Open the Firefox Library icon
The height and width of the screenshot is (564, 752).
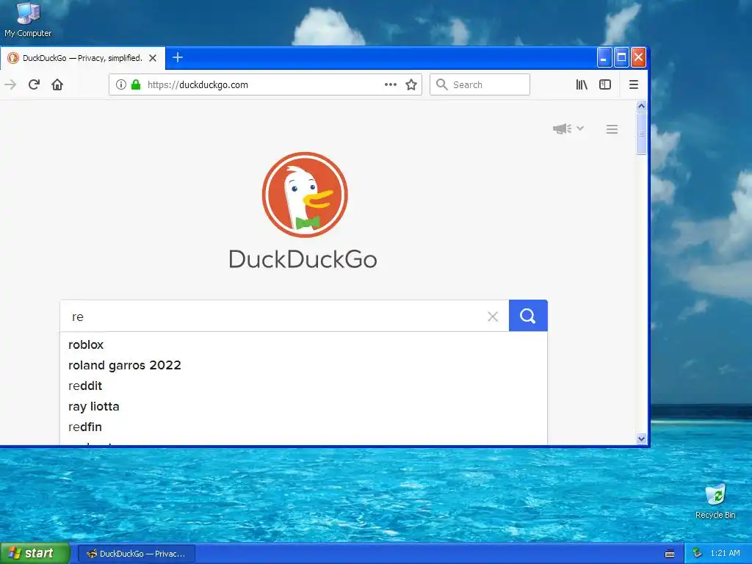582,85
